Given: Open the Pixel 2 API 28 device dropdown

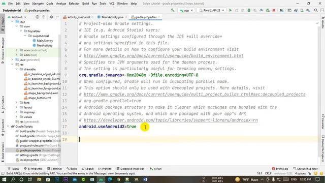Looking at the screenshot, I should [211, 10].
